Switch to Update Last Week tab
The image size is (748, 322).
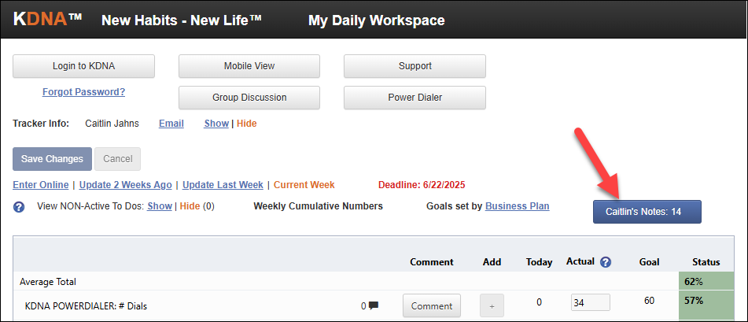(x=223, y=185)
